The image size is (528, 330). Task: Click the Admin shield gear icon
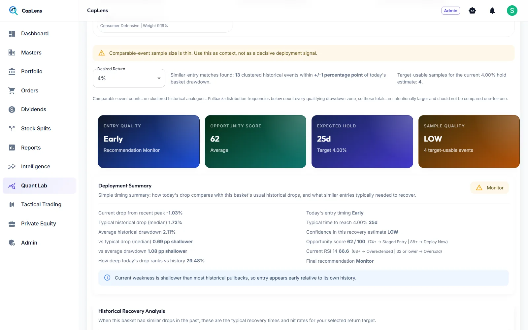12,243
